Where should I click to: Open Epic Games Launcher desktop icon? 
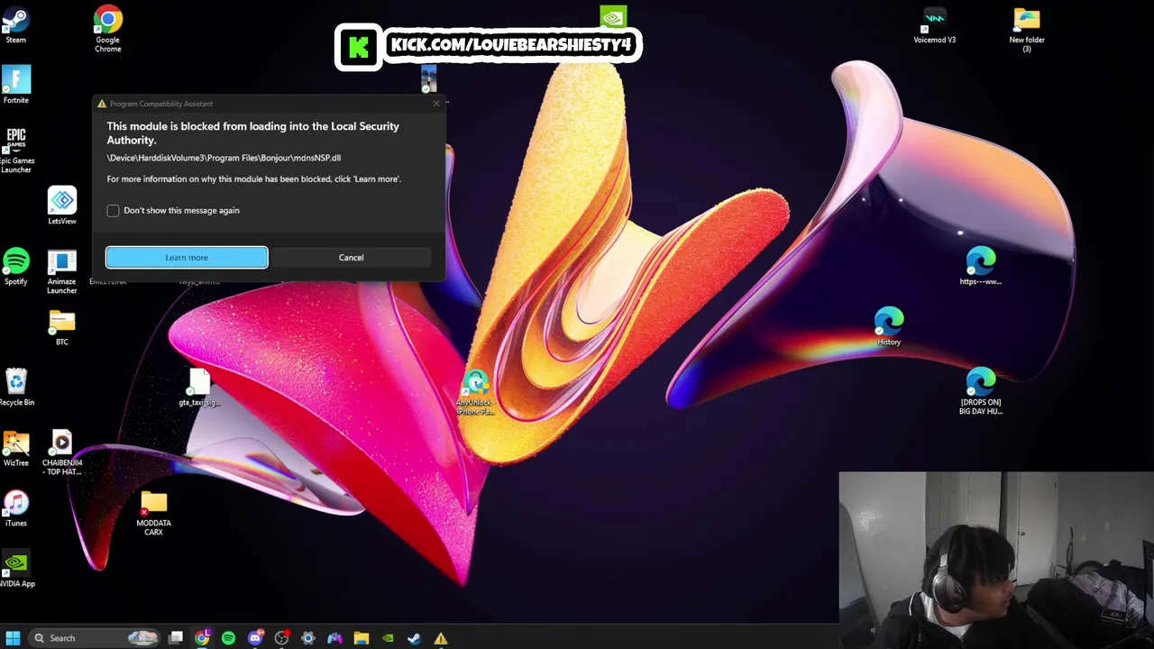(x=16, y=151)
